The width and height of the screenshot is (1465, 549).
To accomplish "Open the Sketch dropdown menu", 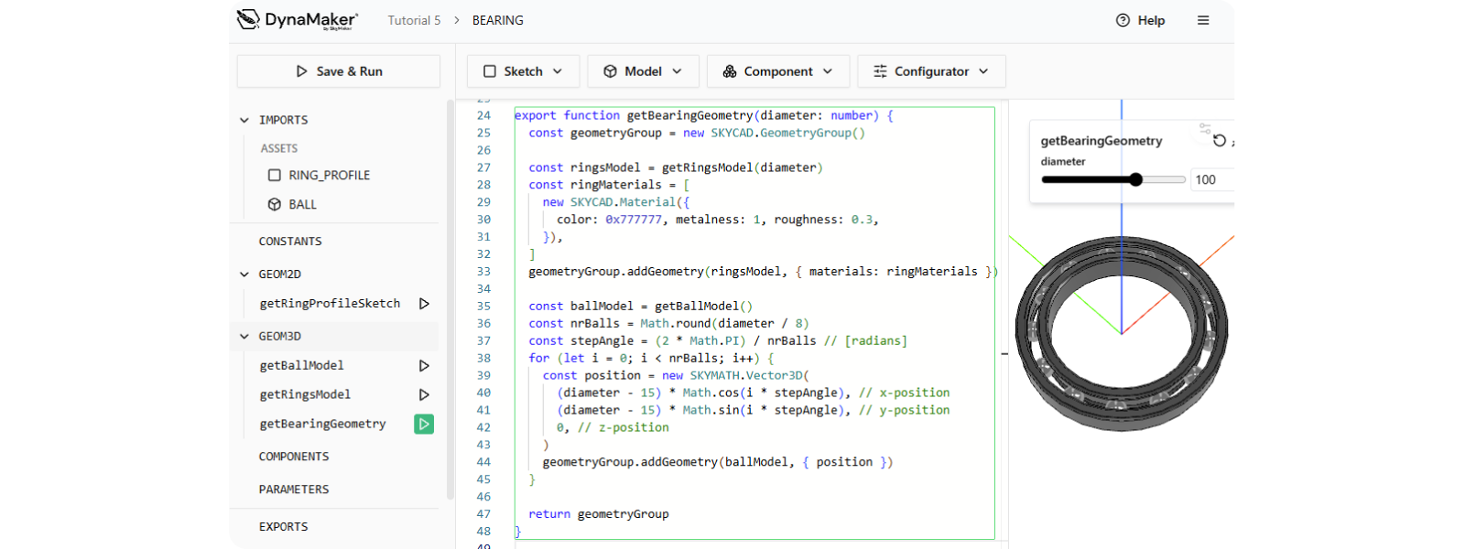I will tap(523, 71).
